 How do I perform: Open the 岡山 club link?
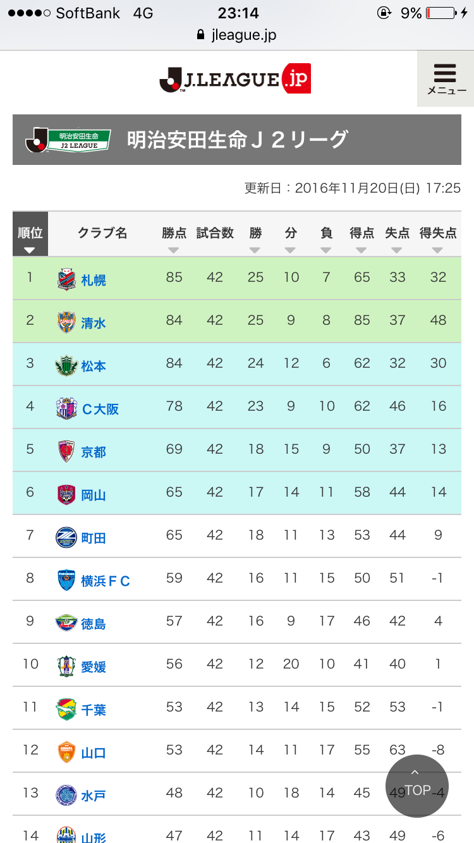[93, 495]
